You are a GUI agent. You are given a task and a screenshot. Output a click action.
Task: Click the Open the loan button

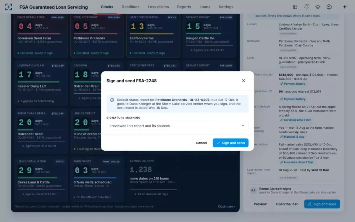pyautogui.click(x=287, y=204)
